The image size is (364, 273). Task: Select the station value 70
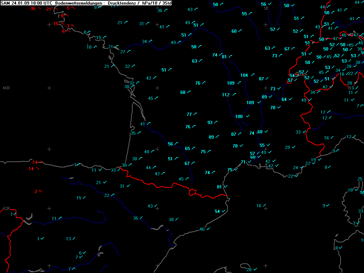(x=273, y=108)
